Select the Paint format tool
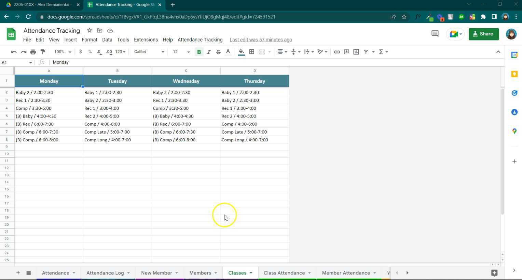This screenshot has height=280, width=522. pos(43,52)
